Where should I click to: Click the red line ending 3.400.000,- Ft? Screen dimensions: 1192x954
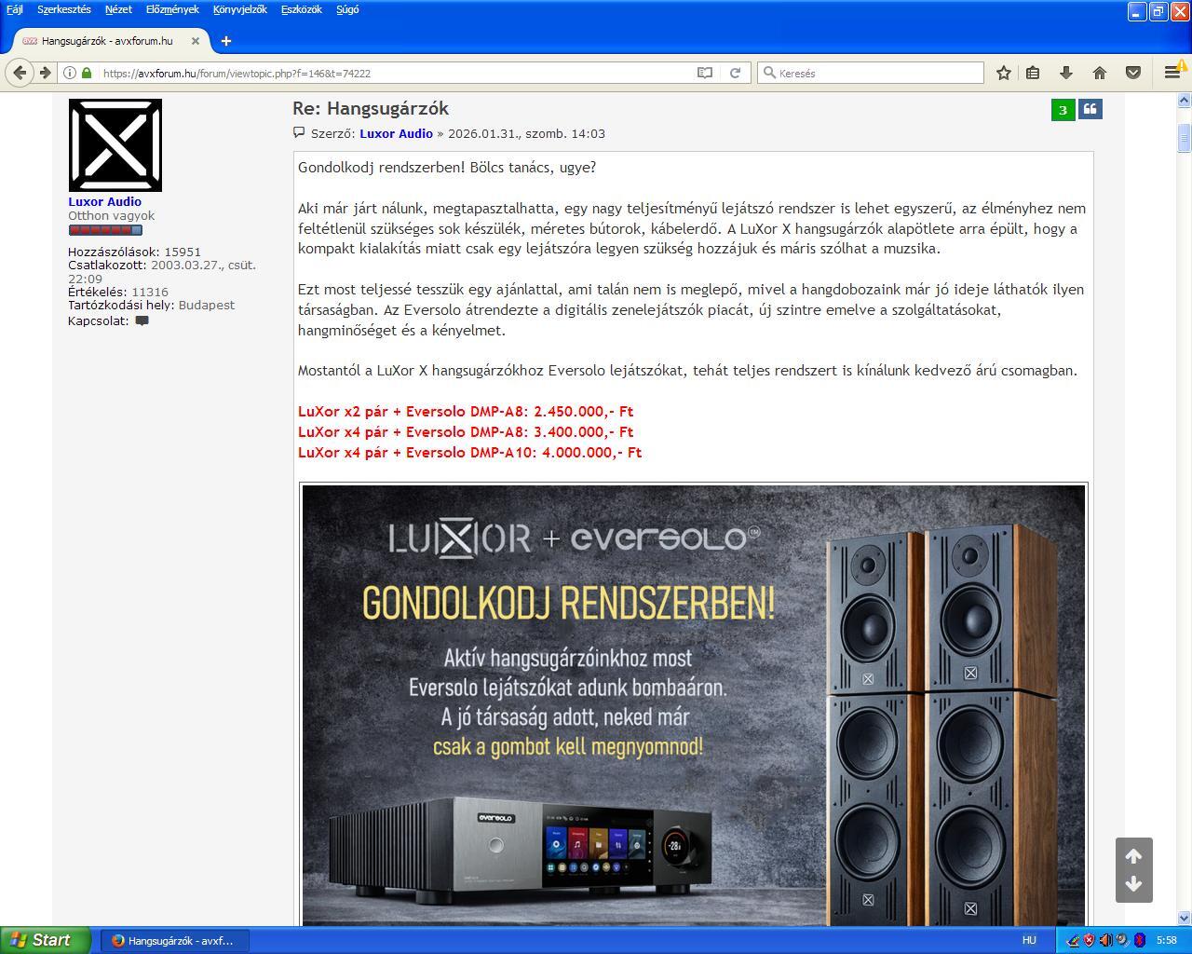click(466, 432)
